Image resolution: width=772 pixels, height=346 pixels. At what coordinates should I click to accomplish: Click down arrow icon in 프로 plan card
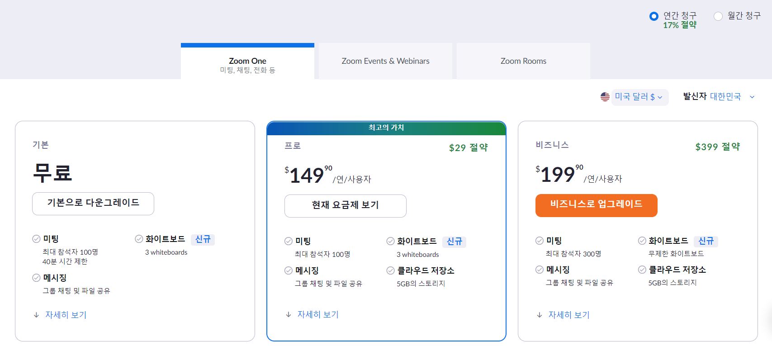click(x=289, y=315)
